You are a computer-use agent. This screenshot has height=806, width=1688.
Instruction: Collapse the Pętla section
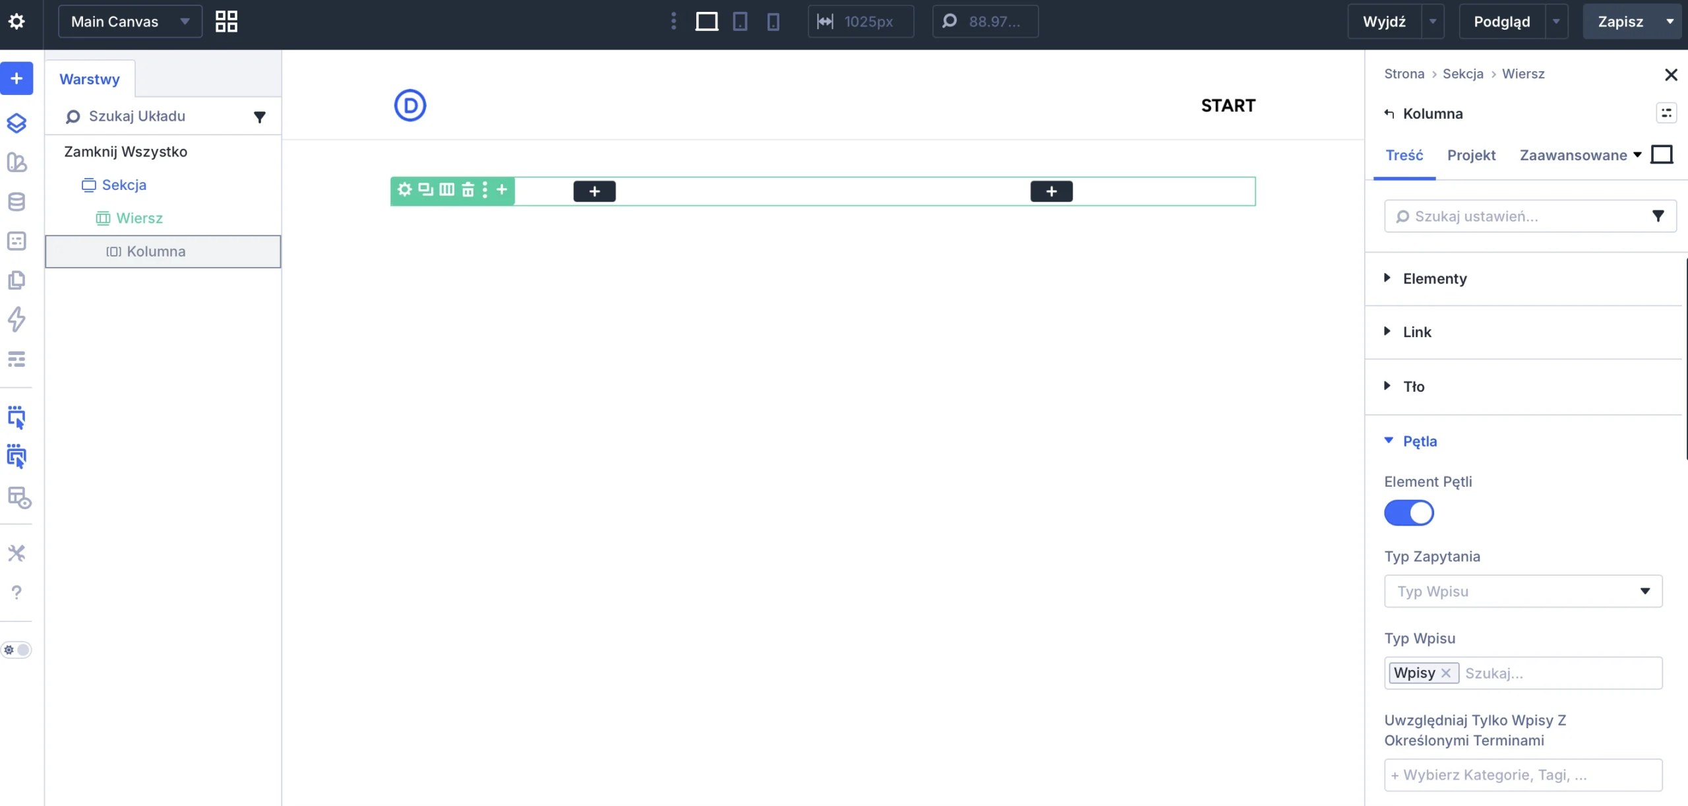coord(1389,441)
